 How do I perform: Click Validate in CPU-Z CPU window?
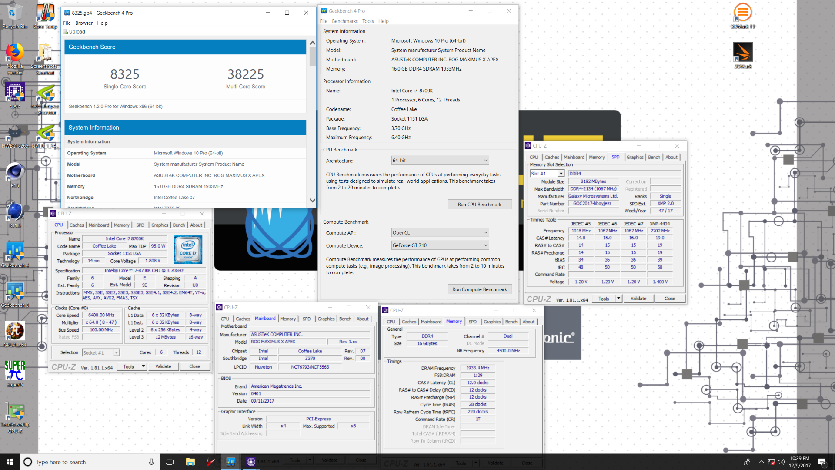(x=163, y=366)
